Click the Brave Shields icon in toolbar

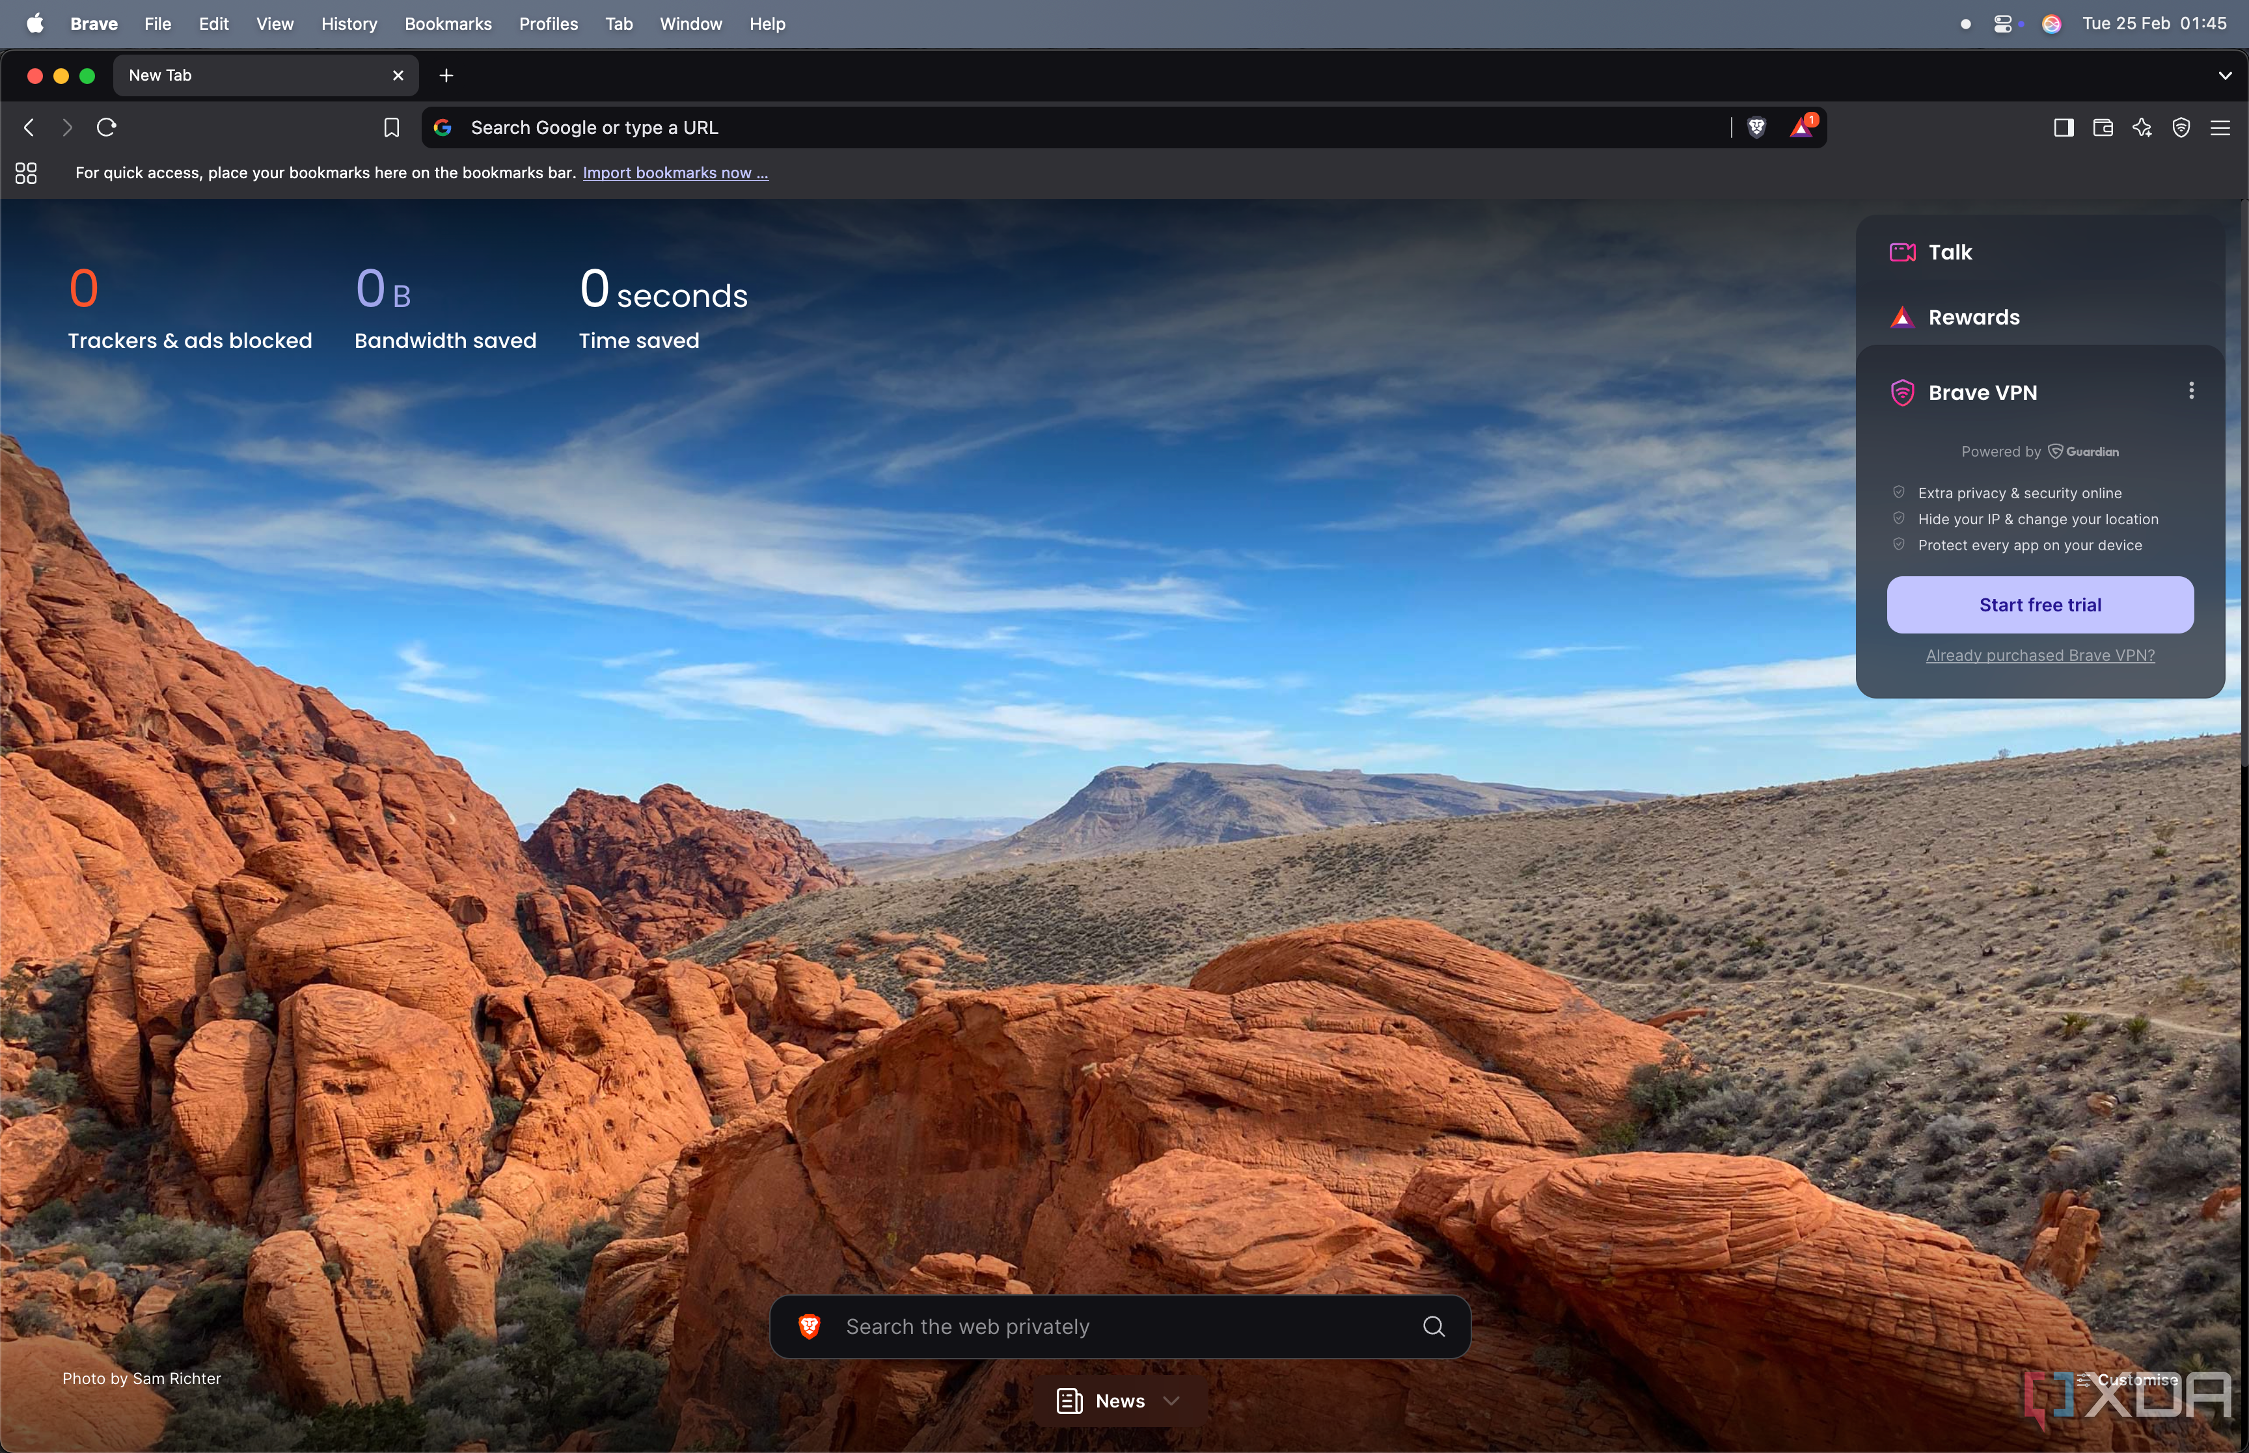click(x=1756, y=126)
